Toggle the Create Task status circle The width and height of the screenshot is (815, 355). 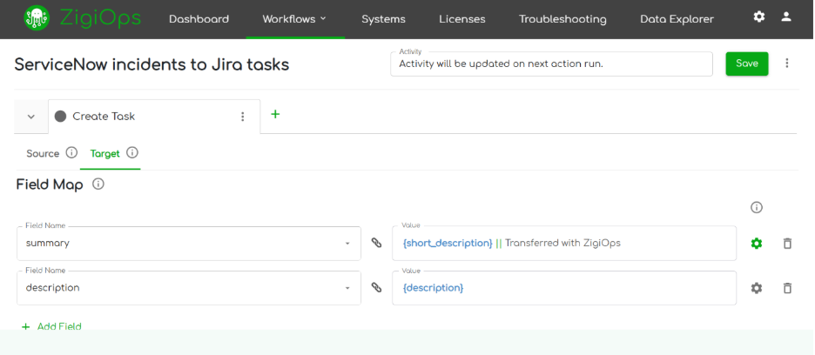pos(60,117)
